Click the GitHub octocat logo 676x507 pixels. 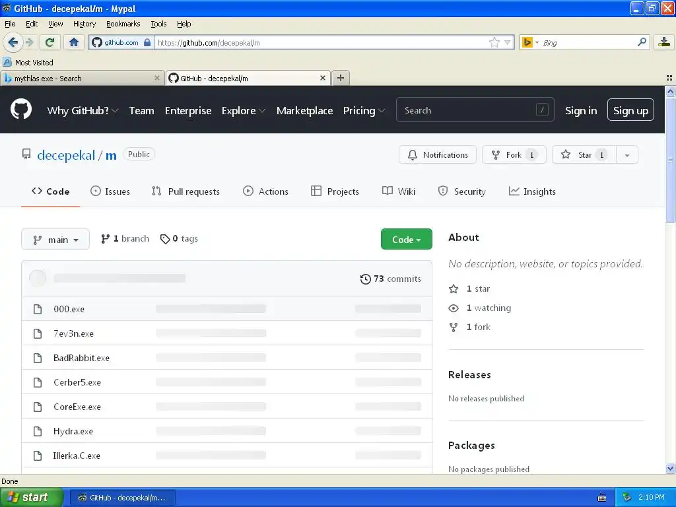tap(21, 109)
